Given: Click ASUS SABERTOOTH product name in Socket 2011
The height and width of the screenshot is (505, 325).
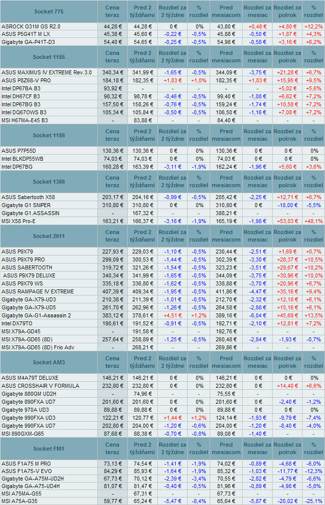Looking at the screenshot, I should click(x=27, y=267).
